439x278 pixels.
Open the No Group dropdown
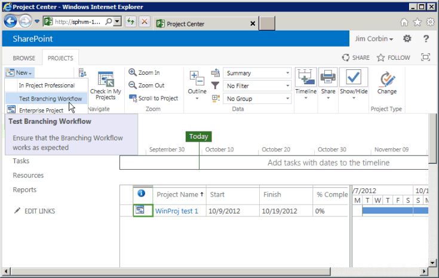click(257, 99)
